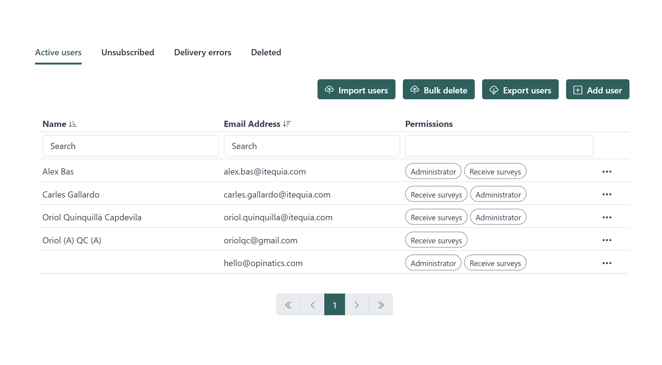Open more options for Alex Bas

point(607,171)
